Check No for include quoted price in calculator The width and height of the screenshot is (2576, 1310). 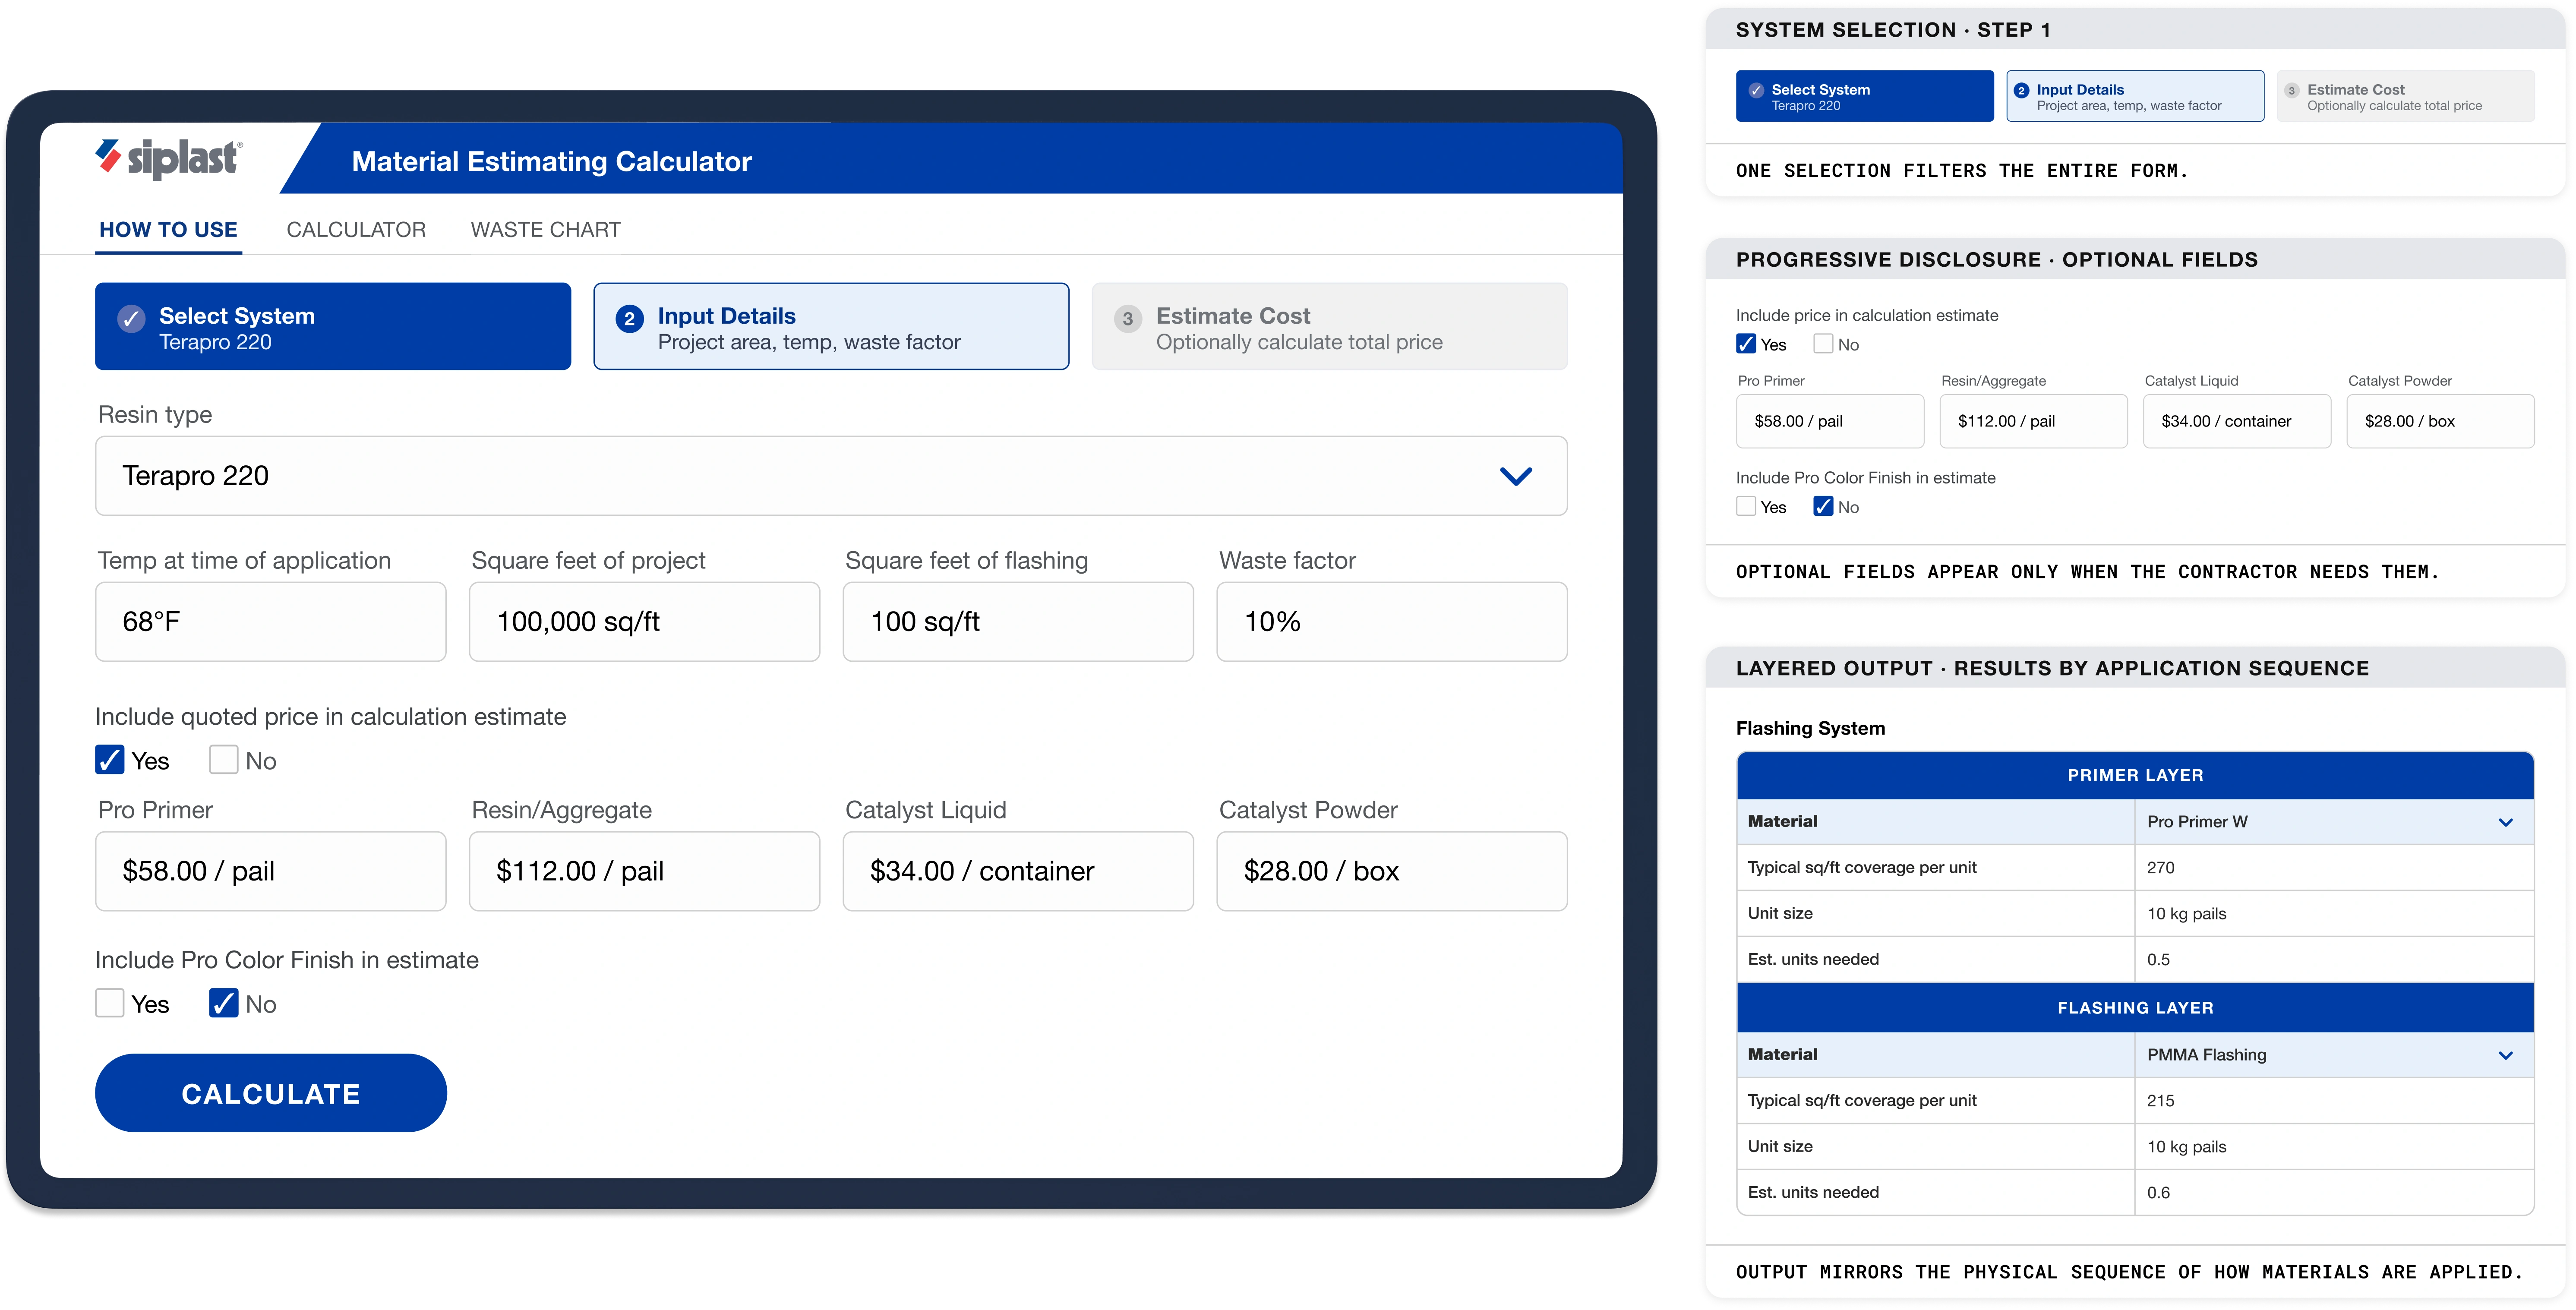tap(223, 760)
